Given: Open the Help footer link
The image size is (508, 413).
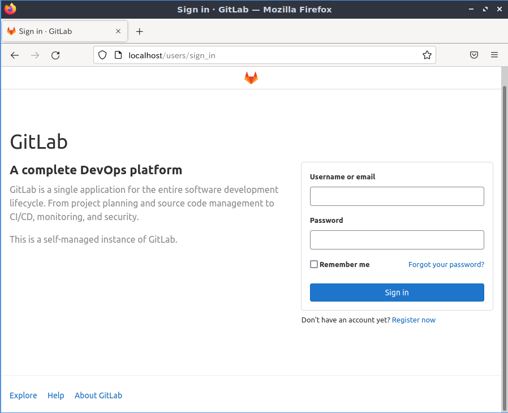Looking at the screenshot, I should click(56, 395).
